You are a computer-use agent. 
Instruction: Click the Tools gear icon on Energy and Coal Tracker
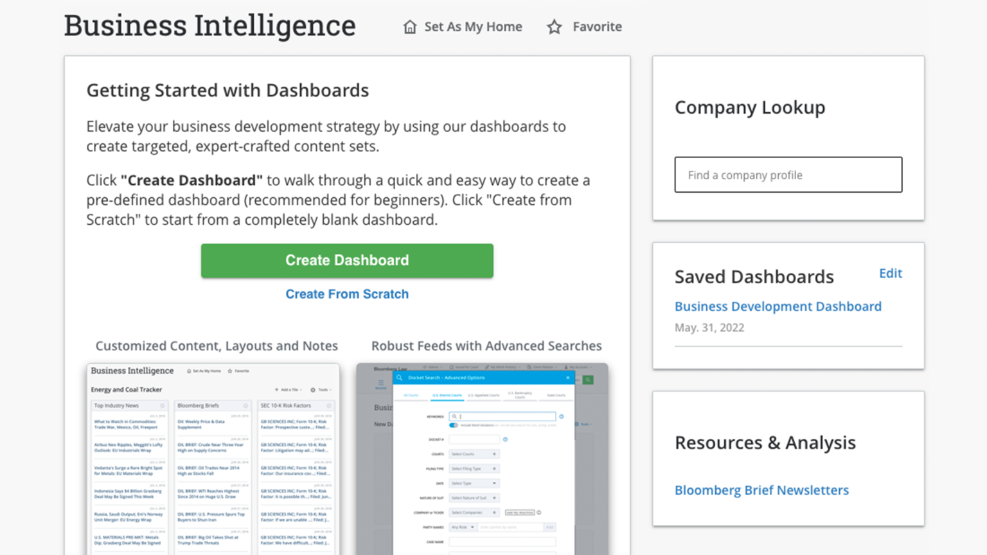pyautogui.click(x=313, y=390)
